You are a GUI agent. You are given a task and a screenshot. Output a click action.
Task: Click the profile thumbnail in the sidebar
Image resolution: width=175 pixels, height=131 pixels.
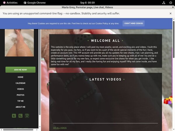pos(19,43)
